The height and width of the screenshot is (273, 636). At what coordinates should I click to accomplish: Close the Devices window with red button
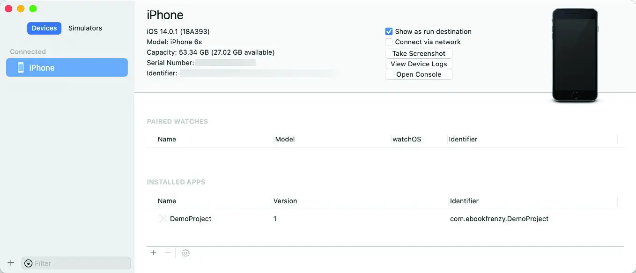(x=8, y=9)
